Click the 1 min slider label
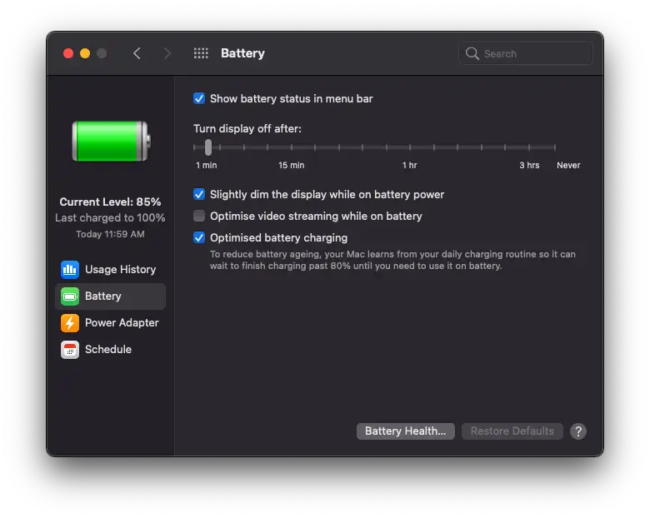This screenshot has height=518, width=650. point(207,166)
